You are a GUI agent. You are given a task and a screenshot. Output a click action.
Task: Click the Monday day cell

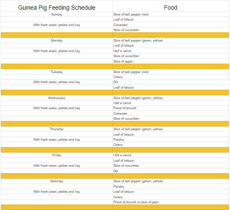[x=57, y=40]
